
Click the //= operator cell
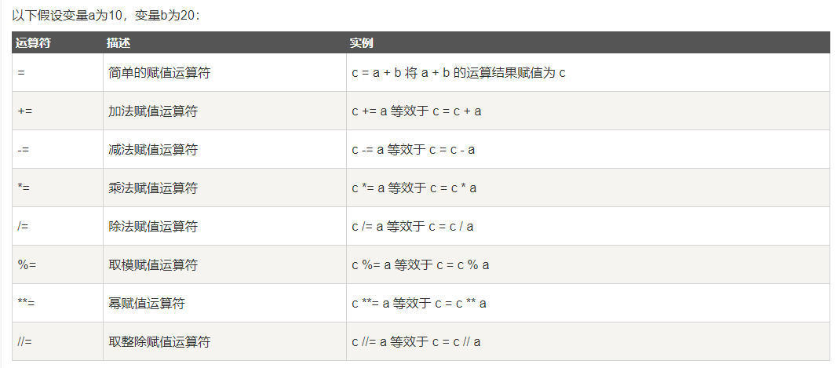click(x=25, y=342)
